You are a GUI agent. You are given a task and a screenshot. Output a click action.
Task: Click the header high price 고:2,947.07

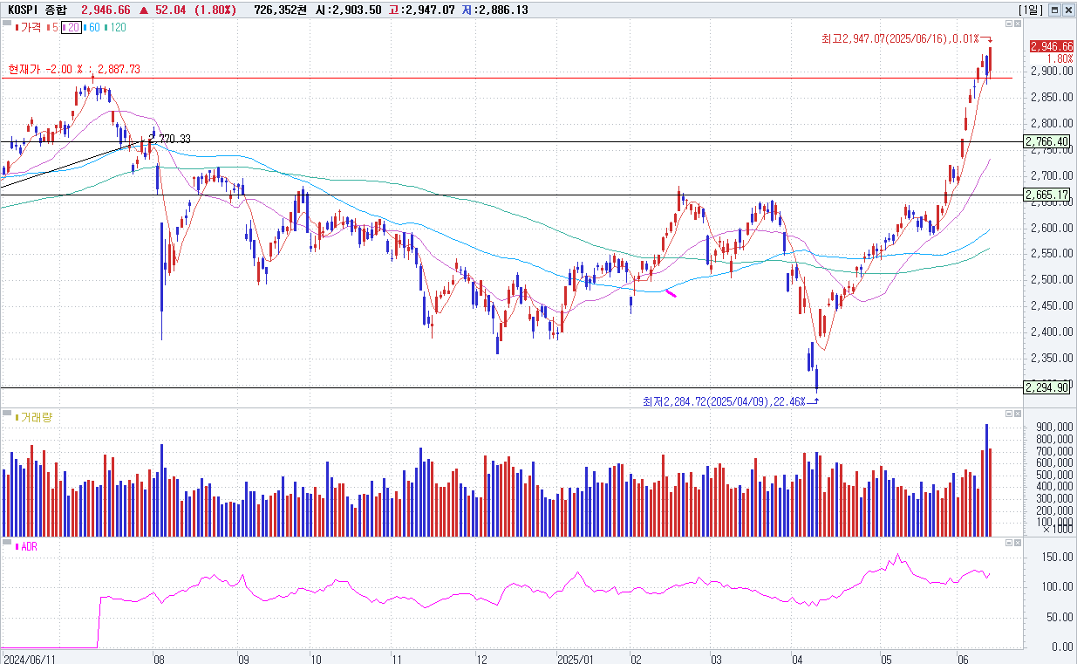tap(421, 10)
